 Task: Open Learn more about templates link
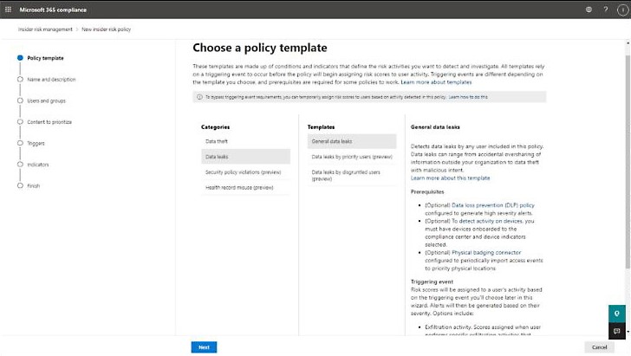pos(436,82)
